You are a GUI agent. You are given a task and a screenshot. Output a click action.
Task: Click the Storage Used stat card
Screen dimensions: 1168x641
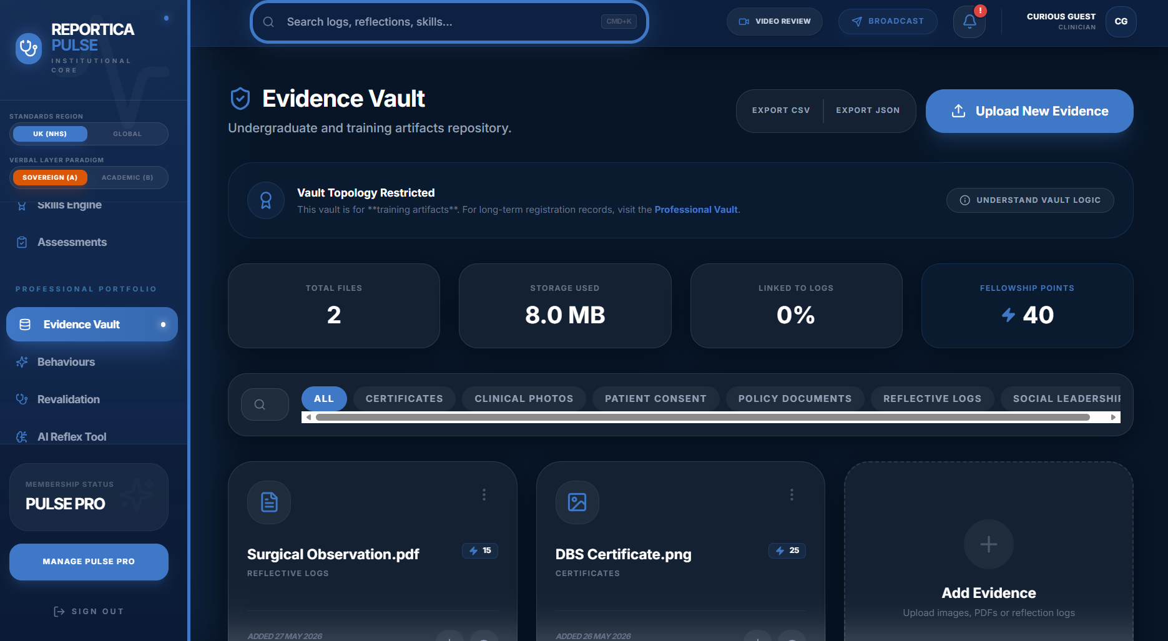(x=565, y=306)
